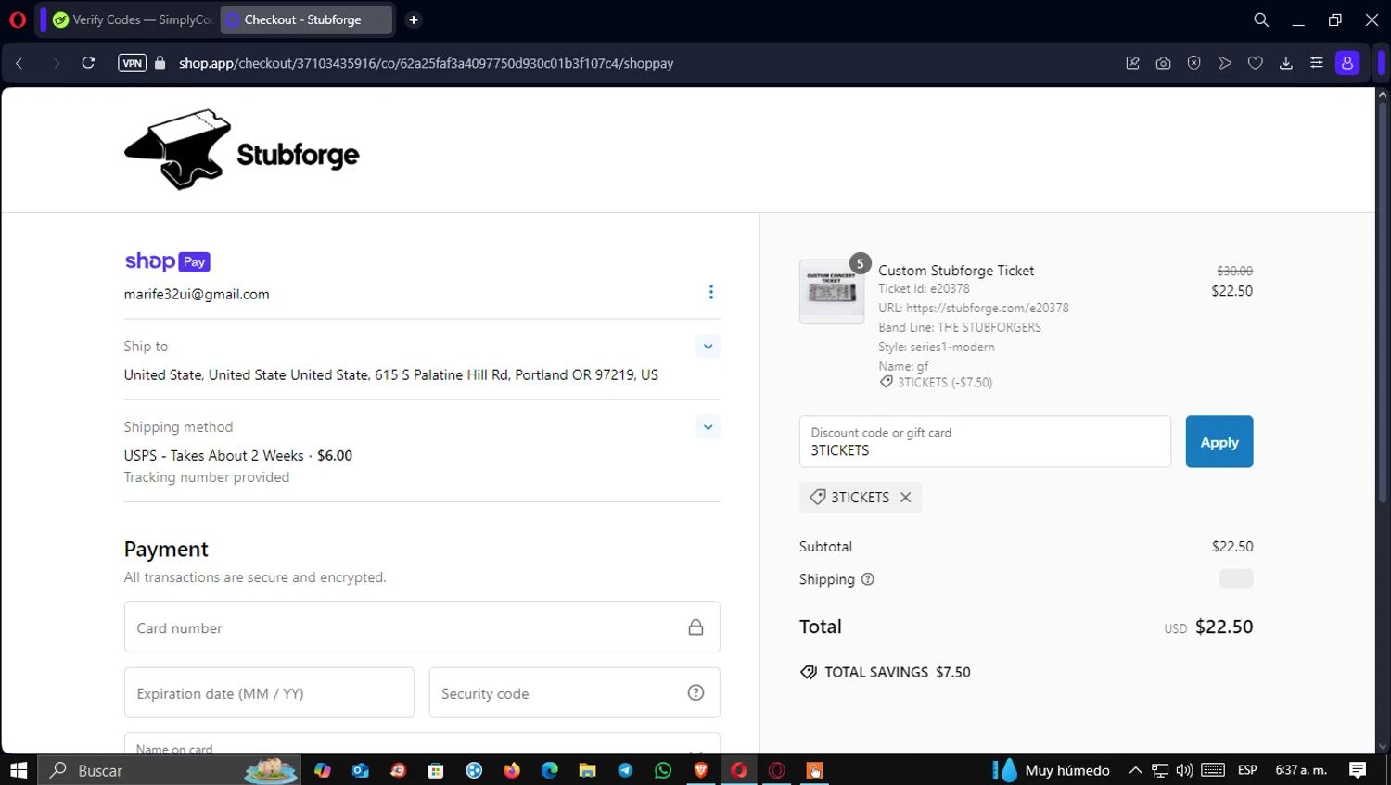The width and height of the screenshot is (1391, 785).
Task: Click the Buscar taskbar search box
Action: (169, 770)
